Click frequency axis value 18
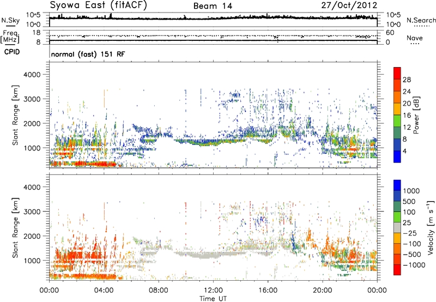This screenshot has width=436, height=302. (x=37, y=33)
